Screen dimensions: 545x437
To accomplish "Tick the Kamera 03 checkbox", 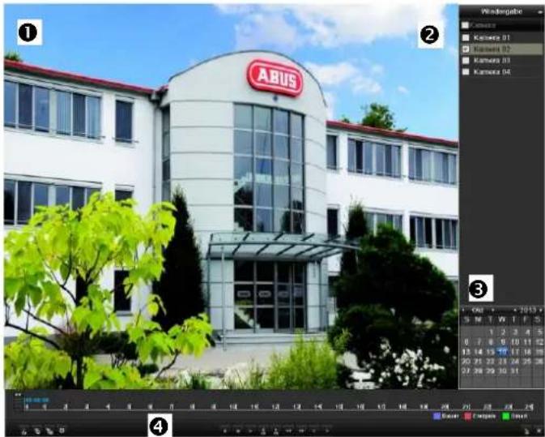I will click(466, 61).
